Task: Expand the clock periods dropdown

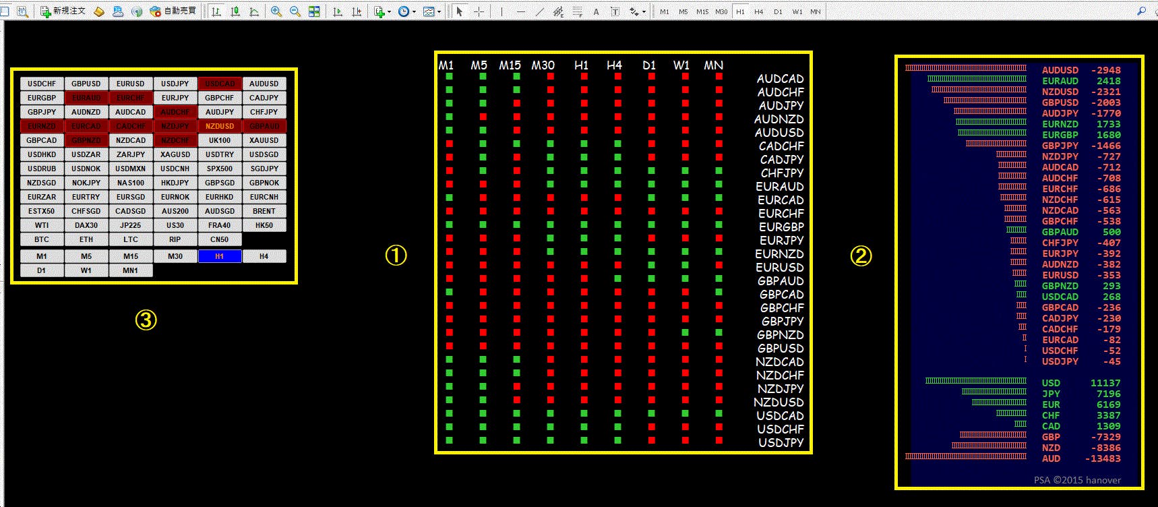Action: pyautogui.click(x=406, y=11)
